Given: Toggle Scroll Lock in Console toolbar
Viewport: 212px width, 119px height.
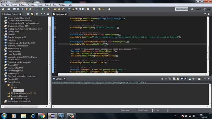Looking at the screenshot, I should [x=178, y=79].
